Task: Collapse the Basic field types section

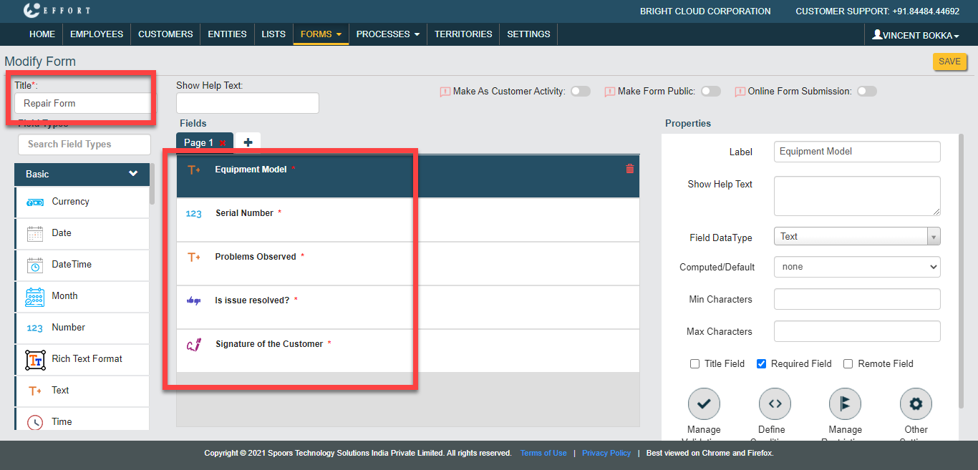Action: click(132, 174)
